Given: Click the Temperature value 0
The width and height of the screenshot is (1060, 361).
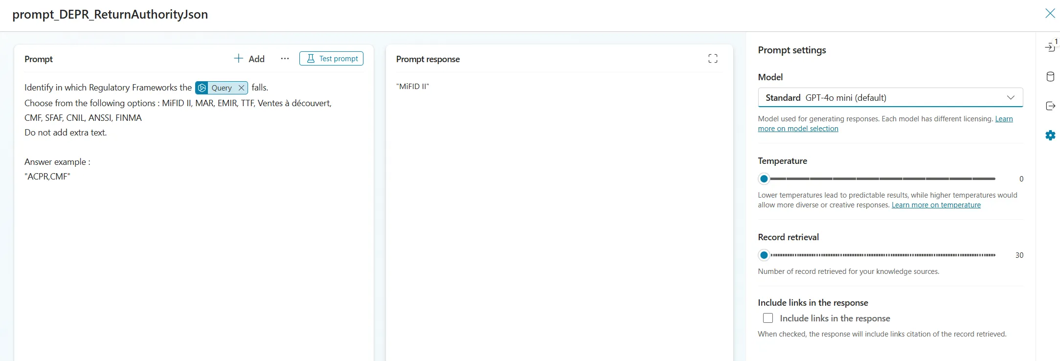Looking at the screenshot, I should tap(1021, 179).
